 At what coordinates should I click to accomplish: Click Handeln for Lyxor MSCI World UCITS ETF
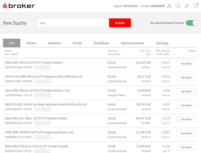pyautogui.click(x=186, y=92)
